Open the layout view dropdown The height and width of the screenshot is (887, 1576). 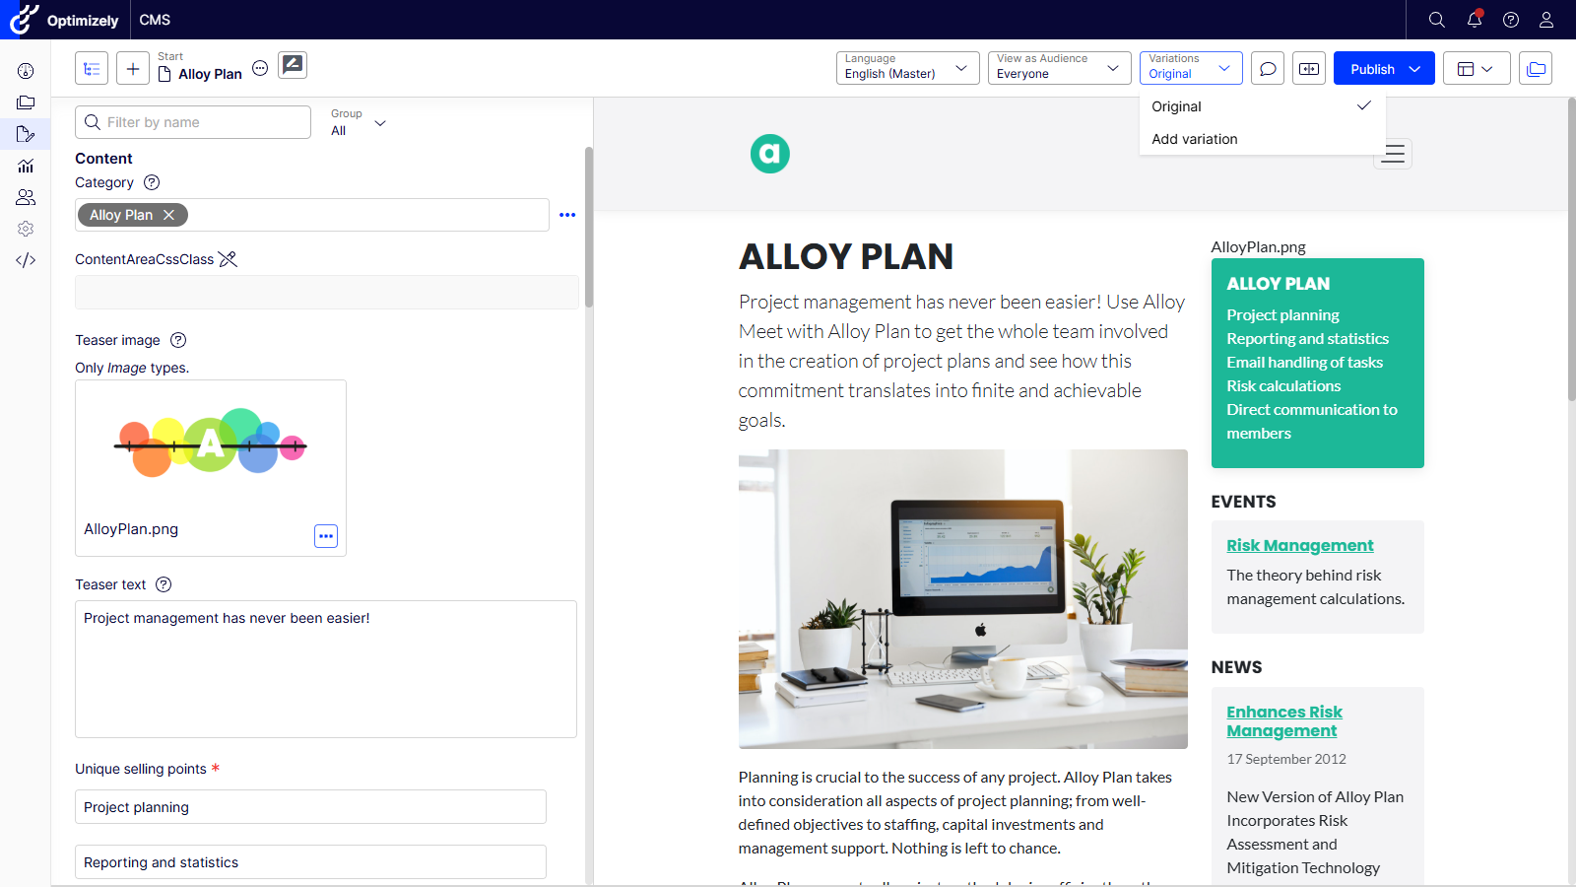point(1477,69)
